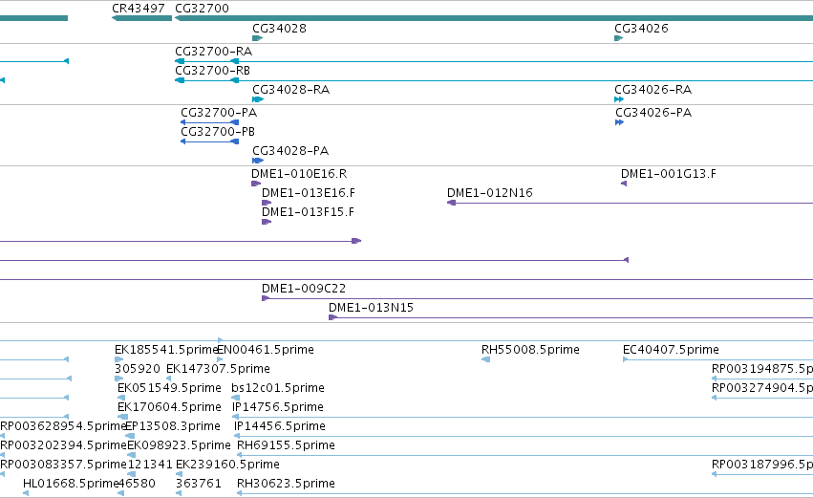
Task: Select EST EK239160.5prime label
Action: [x=227, y=465]
